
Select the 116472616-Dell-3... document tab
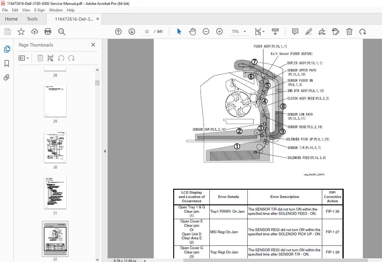(74, 19)
